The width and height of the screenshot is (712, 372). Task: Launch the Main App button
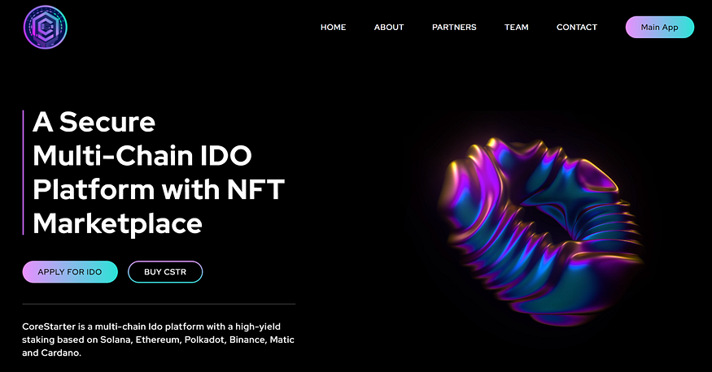659,27
